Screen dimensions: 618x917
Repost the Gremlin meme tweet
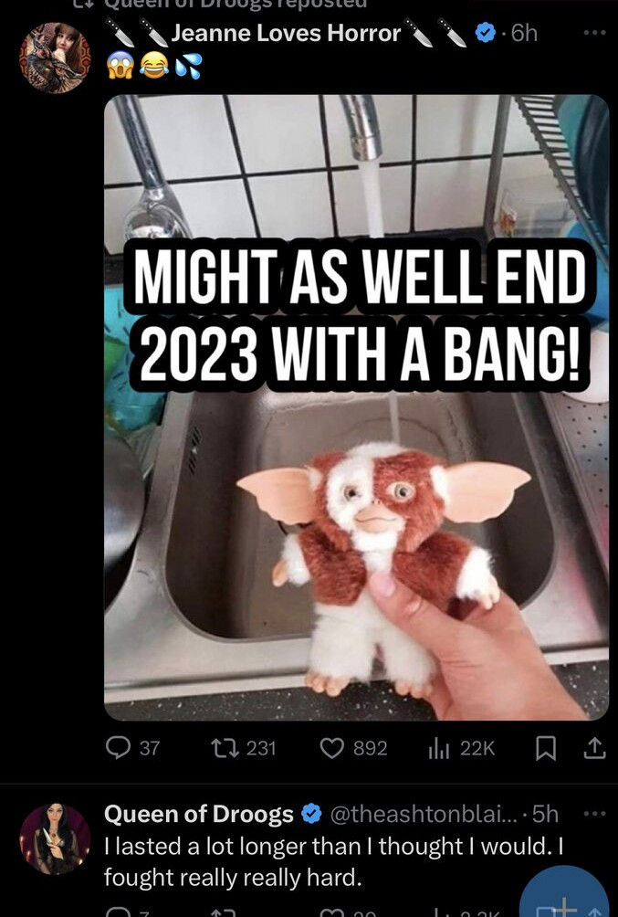pyautogui.click(x=243, y=748)
